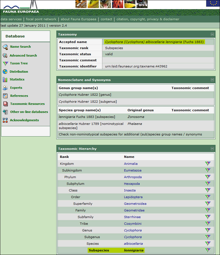Go to about Fauna Europaea page
This screenshot has width=220, height=255.
click(x=78, y=19)
